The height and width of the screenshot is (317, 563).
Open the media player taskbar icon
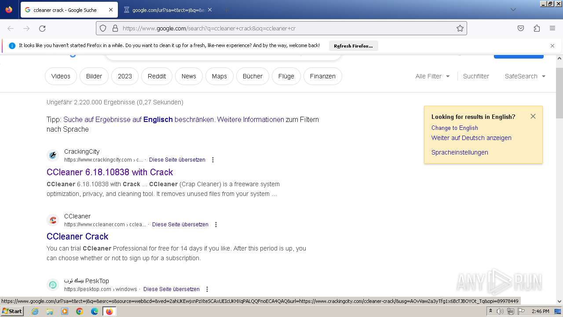point(65,311)
